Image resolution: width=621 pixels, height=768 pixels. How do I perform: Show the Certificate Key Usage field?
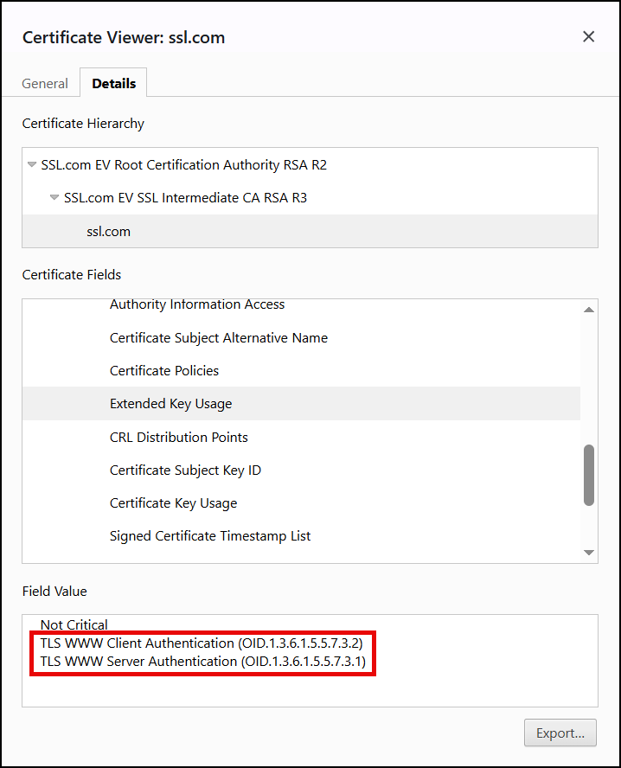(173, 503)
